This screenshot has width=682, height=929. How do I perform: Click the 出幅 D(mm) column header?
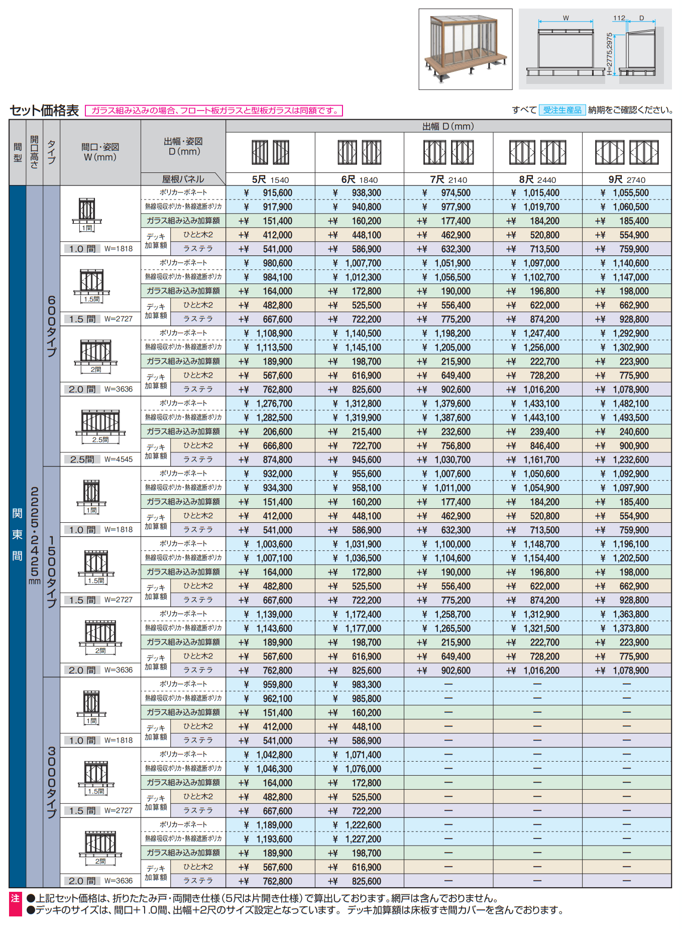coord(448,126)
